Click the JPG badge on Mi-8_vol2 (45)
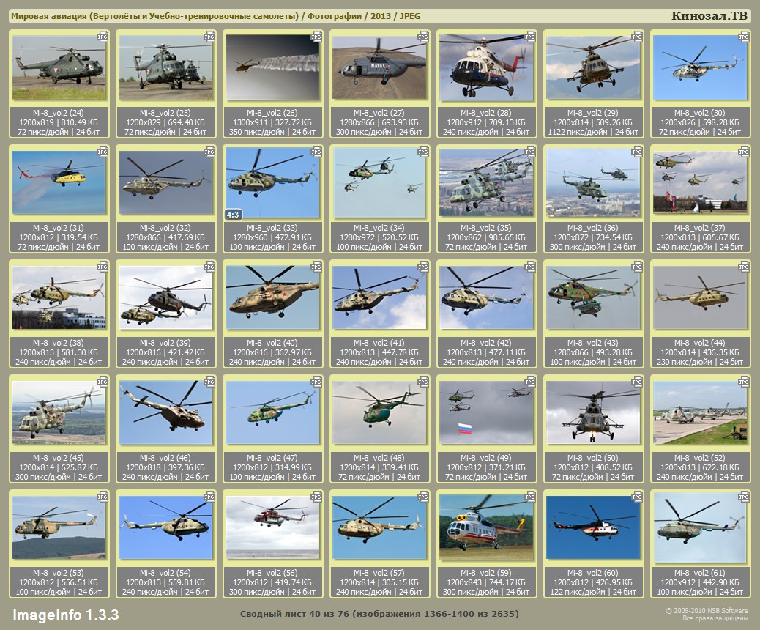Viewport: 760px width, 630px height. pos(102,382)
